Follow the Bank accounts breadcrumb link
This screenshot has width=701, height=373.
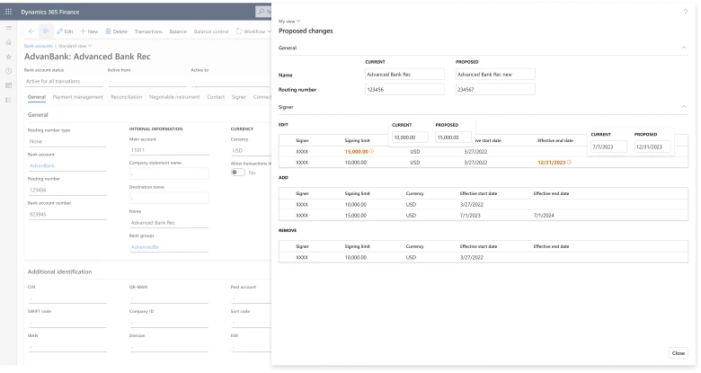pyautogui.click(x=38, y=45)
